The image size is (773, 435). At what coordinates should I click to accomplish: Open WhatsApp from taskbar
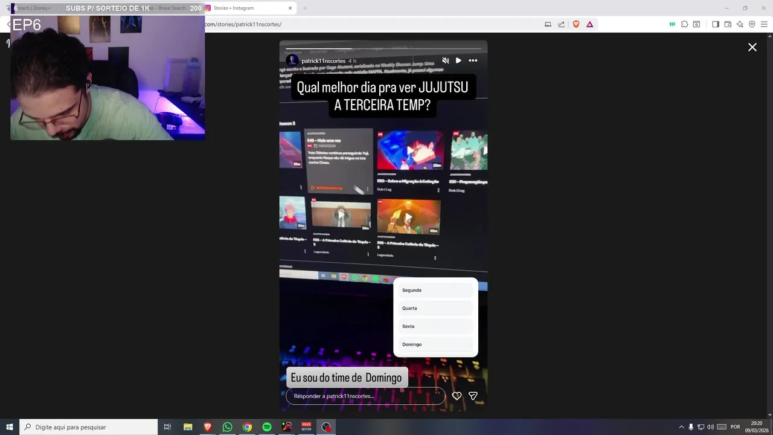[x=228, y=427]
